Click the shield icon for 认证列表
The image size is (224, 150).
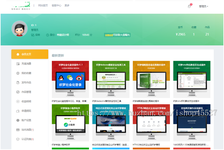click(x=18, y=139)
